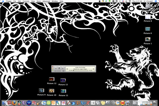Click the US flag input menu icon

(123, 1)
